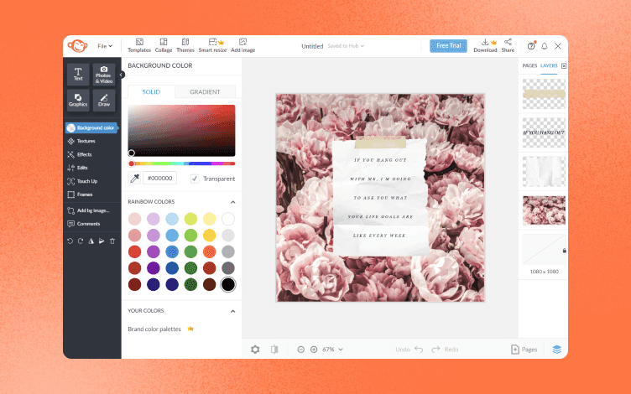Open the notifications bell
The width and height of the screenshot is (631, 394).
point(545,46)
